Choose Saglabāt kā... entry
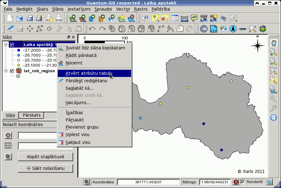Image resolution: width=281 pixels, height=188 pixels. [x=94, y=88]
